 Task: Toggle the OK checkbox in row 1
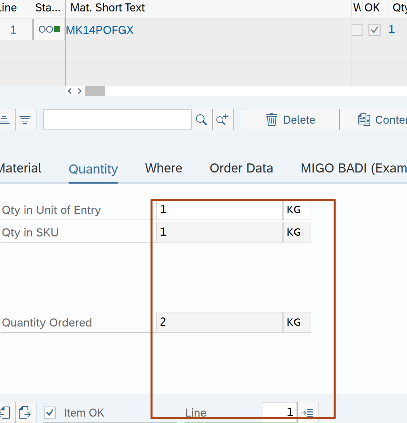coord(374,30)
